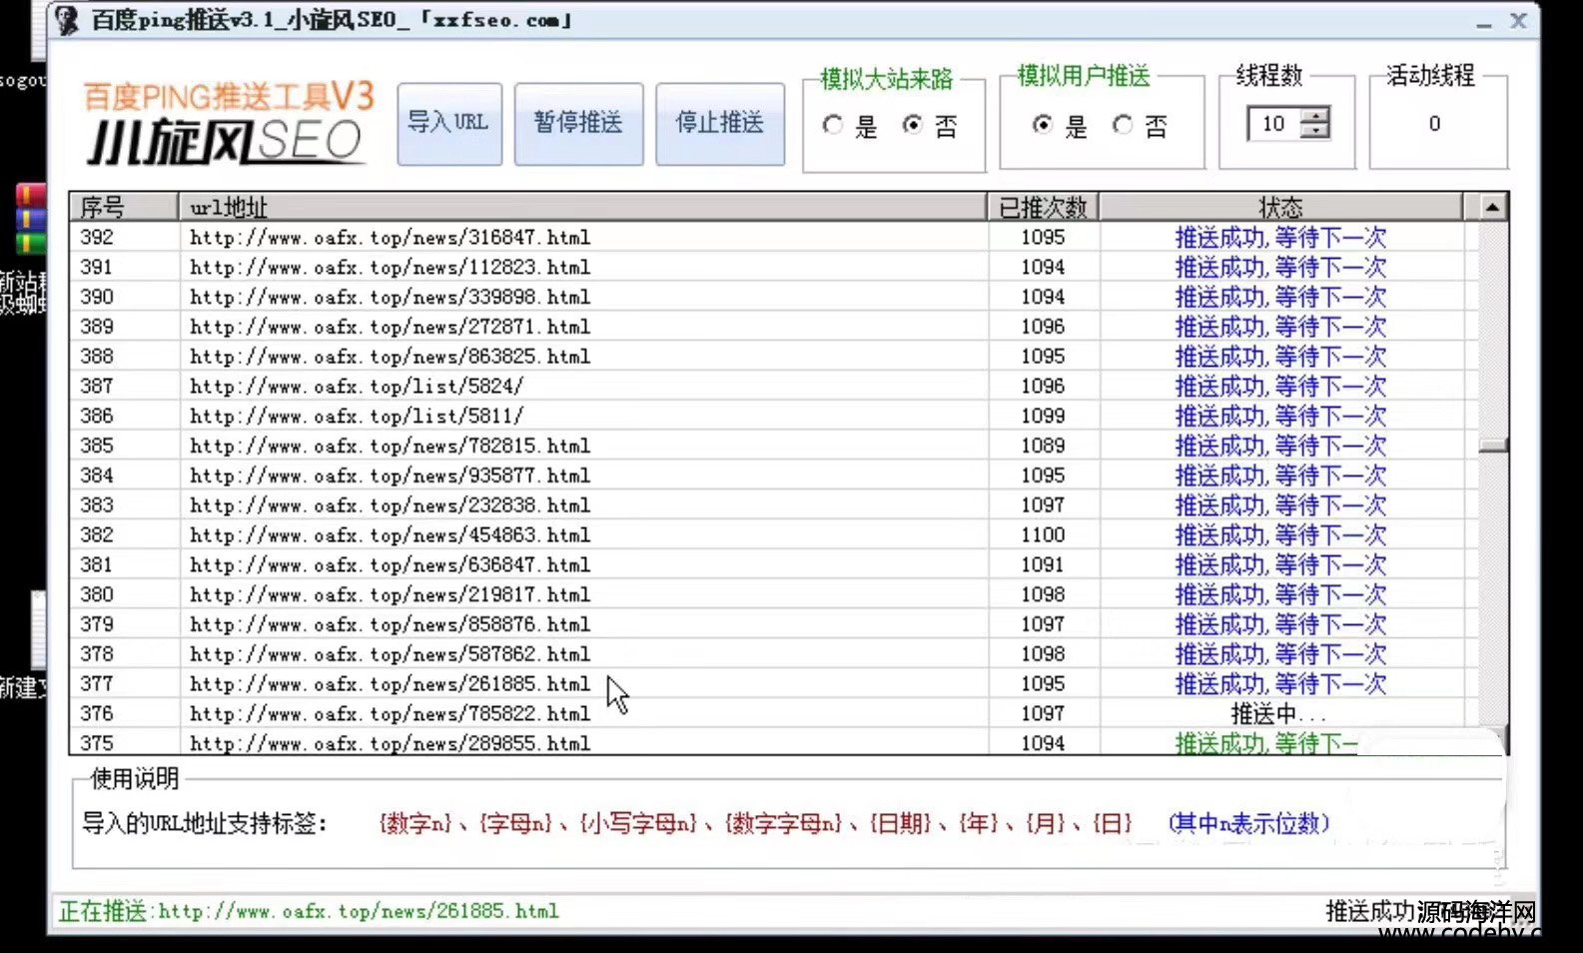The height and width of the screenshot is (953, 1583).
Task: Click the 序号 column header
Action: point(124,207)
